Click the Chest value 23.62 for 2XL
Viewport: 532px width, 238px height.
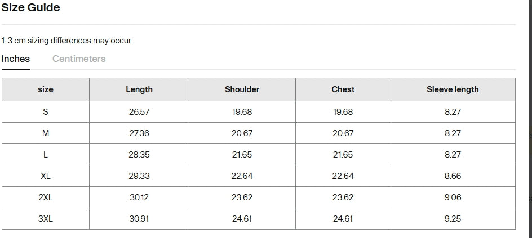343,197
